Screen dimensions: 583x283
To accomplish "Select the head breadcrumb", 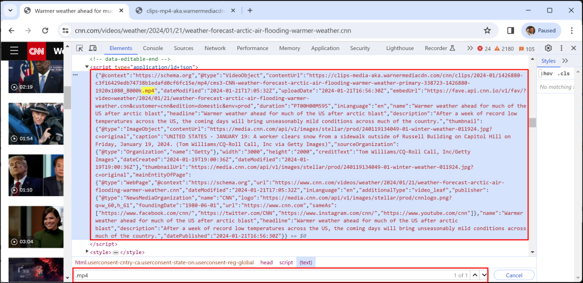I will (x=266, y=262).
